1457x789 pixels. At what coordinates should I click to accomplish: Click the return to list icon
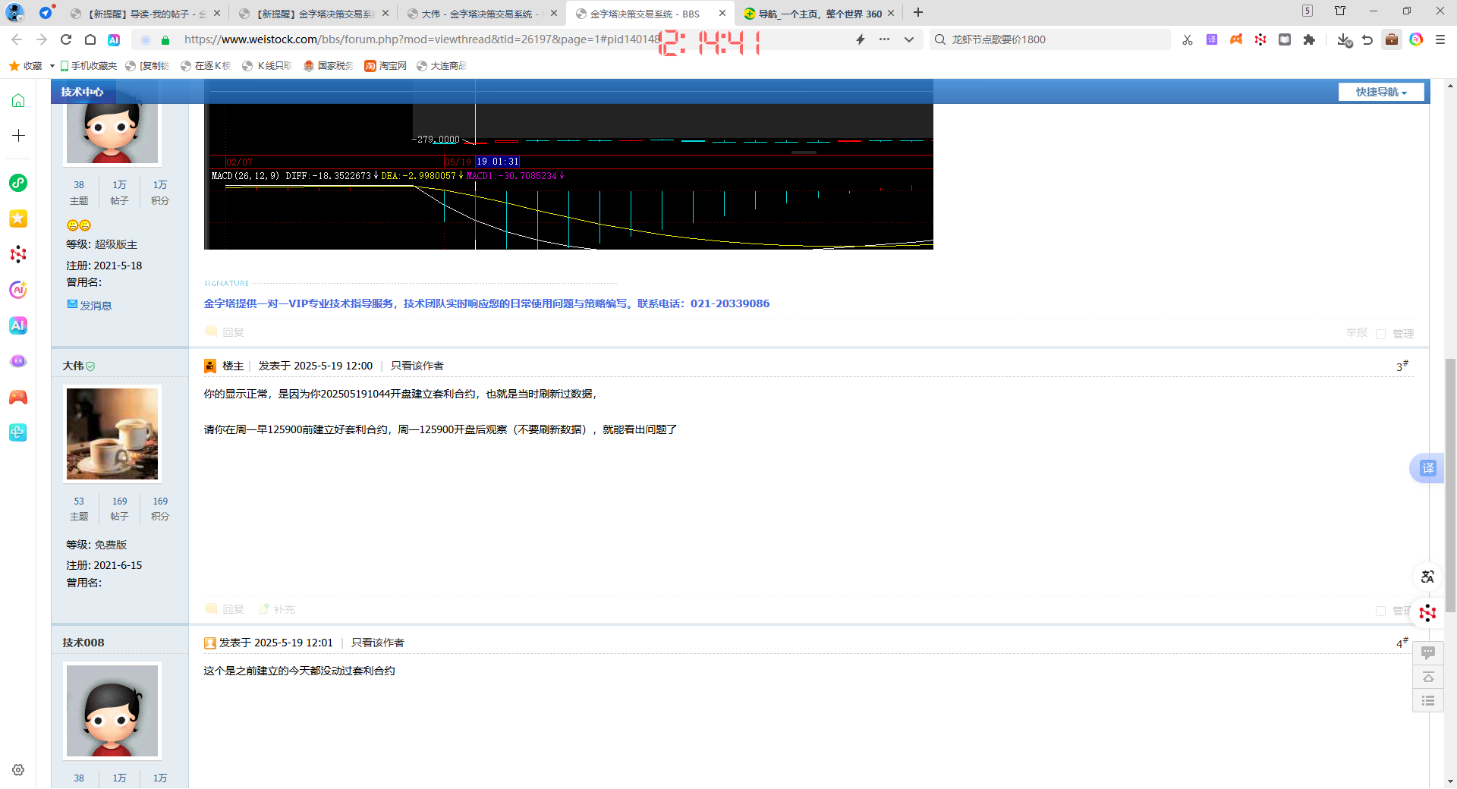tap(1427, 700)
